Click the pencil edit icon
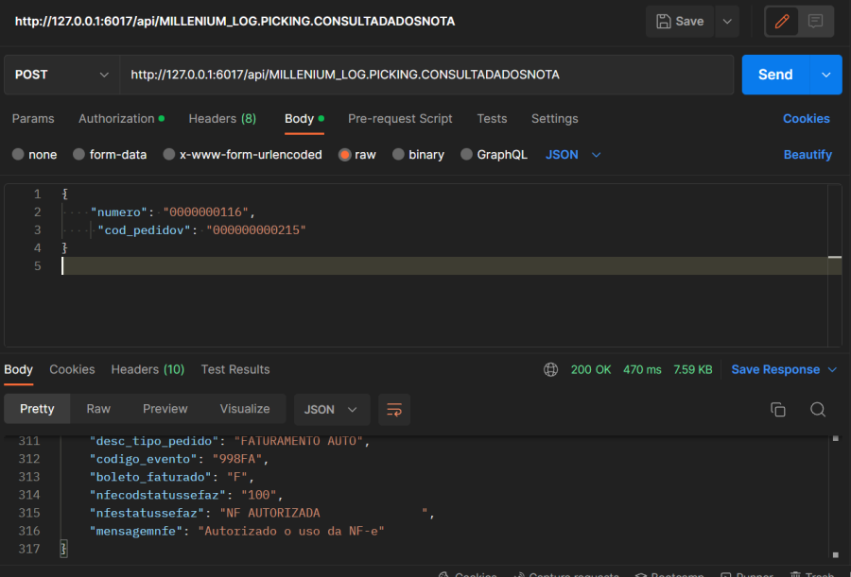The image size is (851, 577). click(782, 21)
